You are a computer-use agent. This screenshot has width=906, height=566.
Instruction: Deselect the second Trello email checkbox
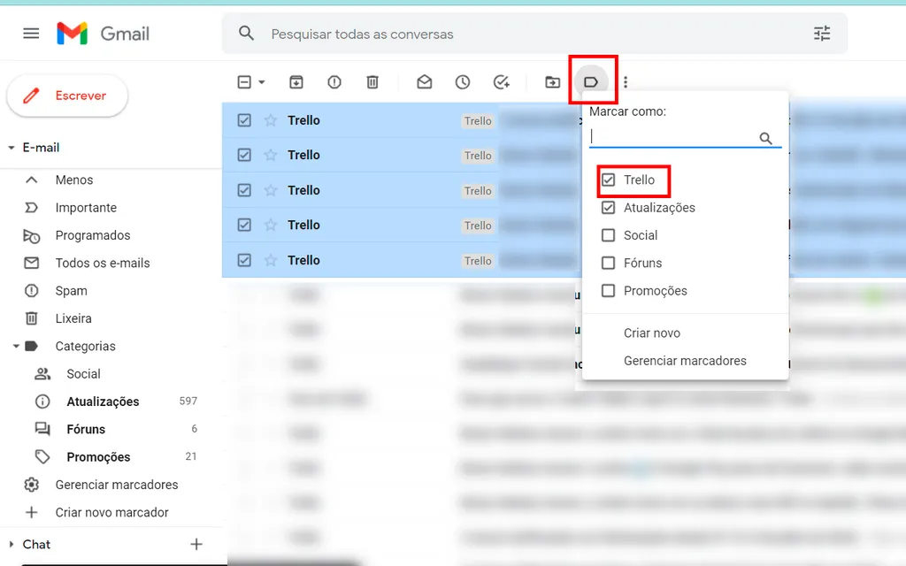(x=244, y=155)
